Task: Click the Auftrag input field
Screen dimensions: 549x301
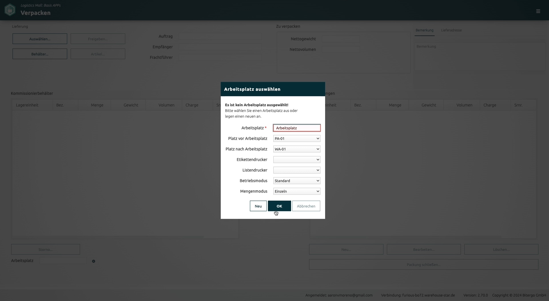Action: pyautogui.click(x=220, y=36)
